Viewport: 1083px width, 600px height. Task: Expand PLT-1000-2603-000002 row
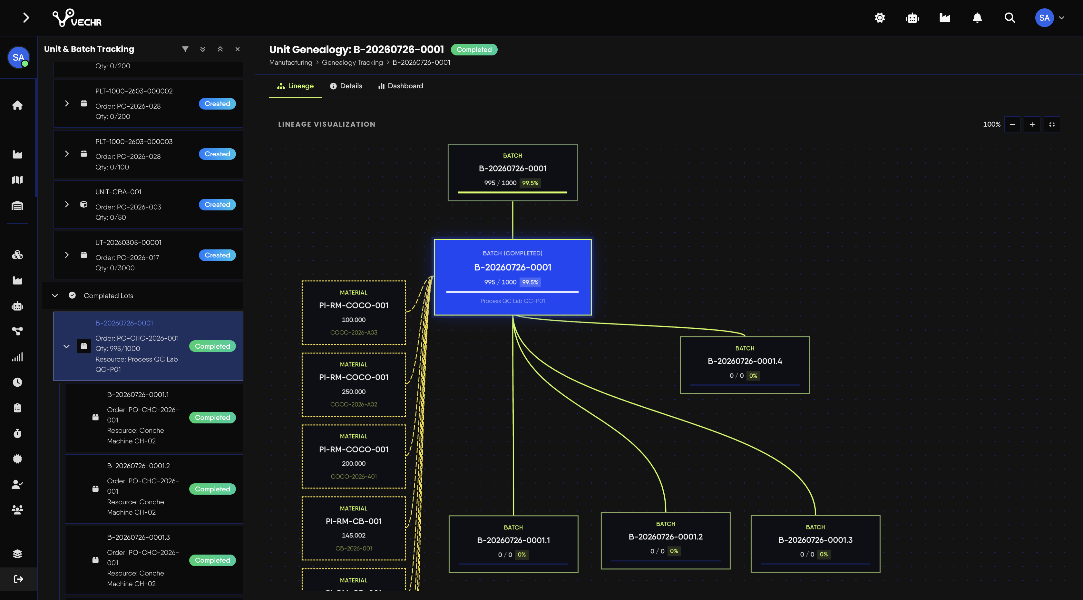point(66,103)
